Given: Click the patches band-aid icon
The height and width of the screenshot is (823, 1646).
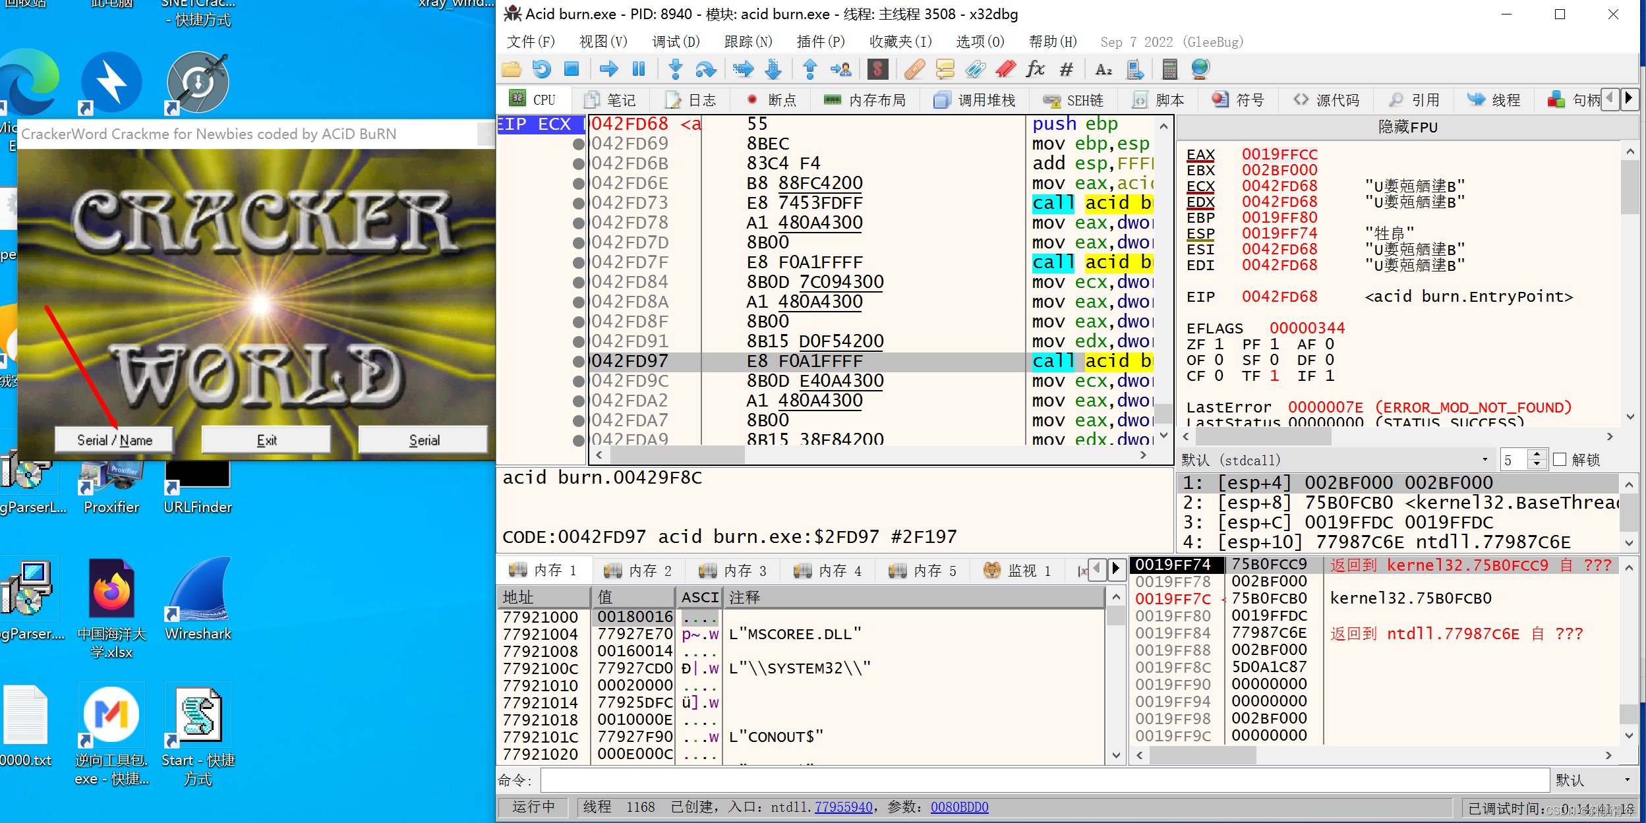Looking at the screenshot, I should coord(914,69).
